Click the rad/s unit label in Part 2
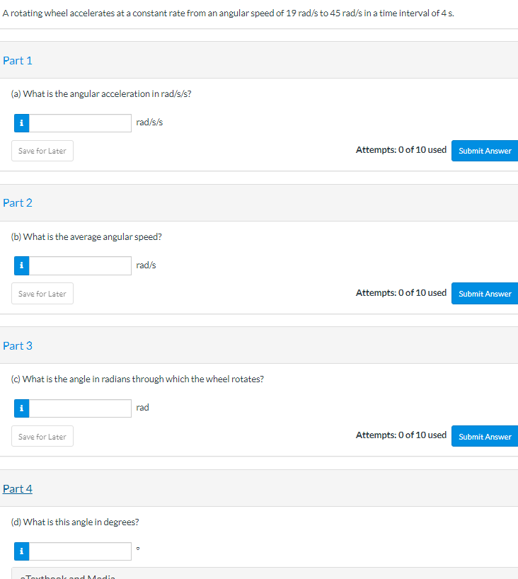This screenshot has width=518, height=579. (x=146, y=265)
